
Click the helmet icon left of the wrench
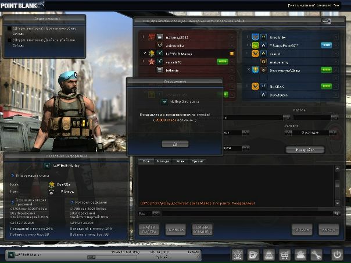click(300, 254)
